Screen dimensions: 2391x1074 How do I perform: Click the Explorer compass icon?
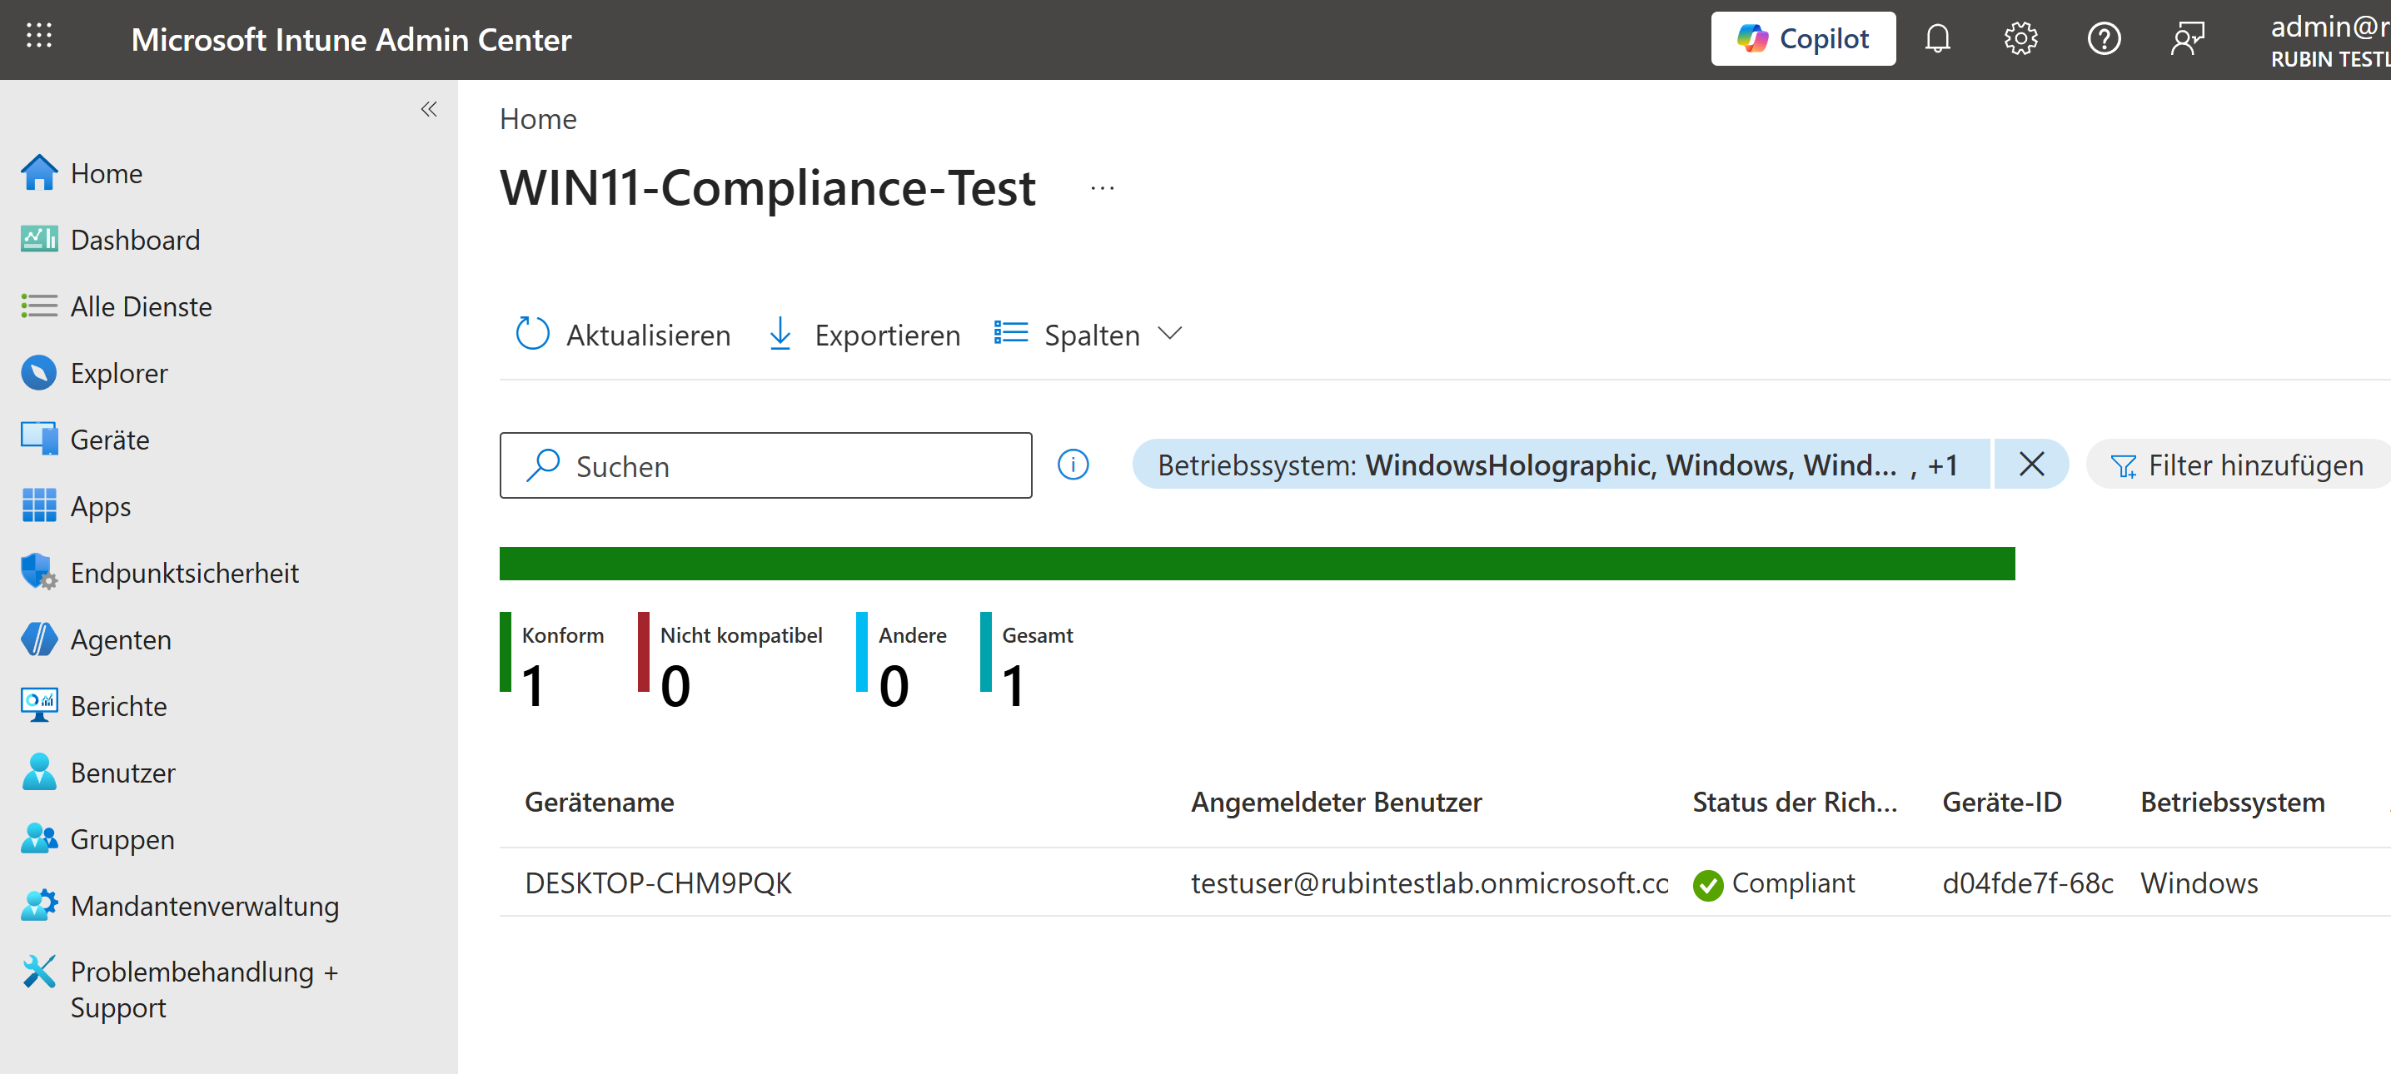coord(38,372)
